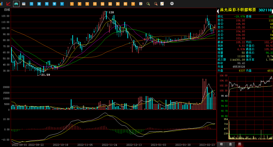Open the 盘 tab at bottom right
Image resolution: width=273 pixels, height=147 pixels.
tap(230, 144)
